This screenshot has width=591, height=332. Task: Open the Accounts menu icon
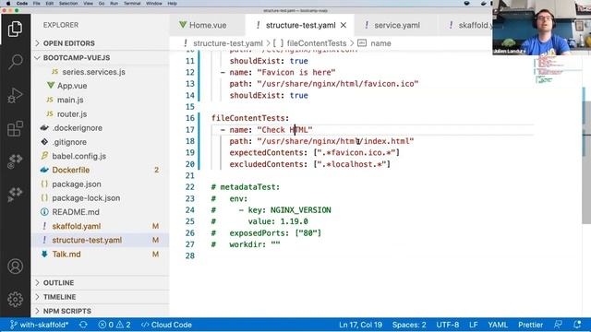pos(15,267)
